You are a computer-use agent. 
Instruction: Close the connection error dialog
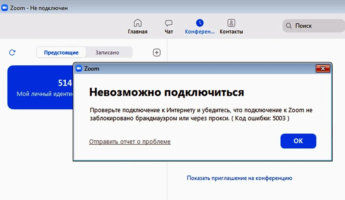click(323, 68)
